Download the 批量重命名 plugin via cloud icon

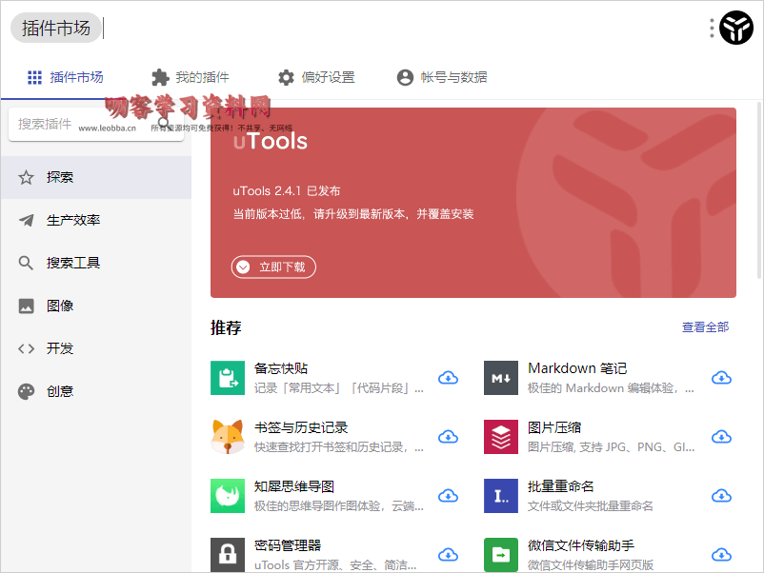click(x=721, y=496)
